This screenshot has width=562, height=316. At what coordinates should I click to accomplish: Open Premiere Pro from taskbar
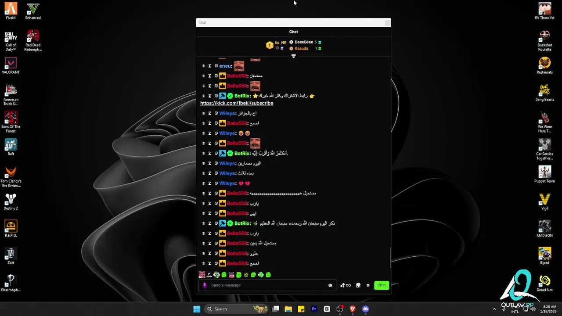point(314,309)
